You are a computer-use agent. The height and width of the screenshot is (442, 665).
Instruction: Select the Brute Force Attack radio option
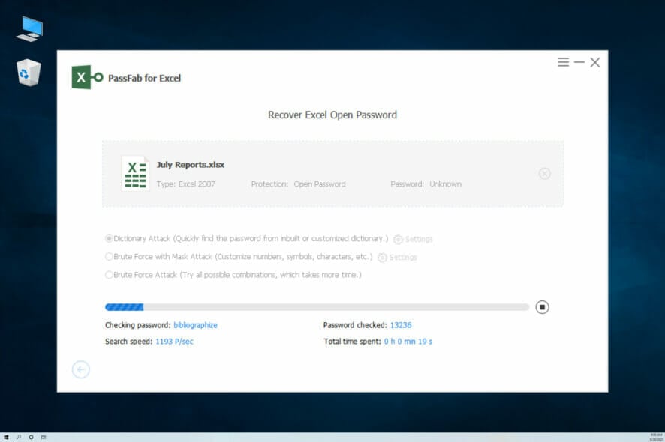pos(109,275)
